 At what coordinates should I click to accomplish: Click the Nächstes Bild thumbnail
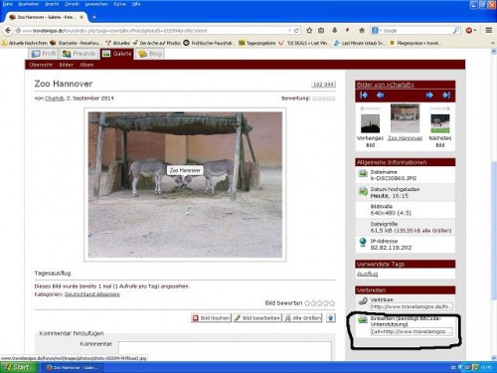pyautogui.click(x=440, y=123)
